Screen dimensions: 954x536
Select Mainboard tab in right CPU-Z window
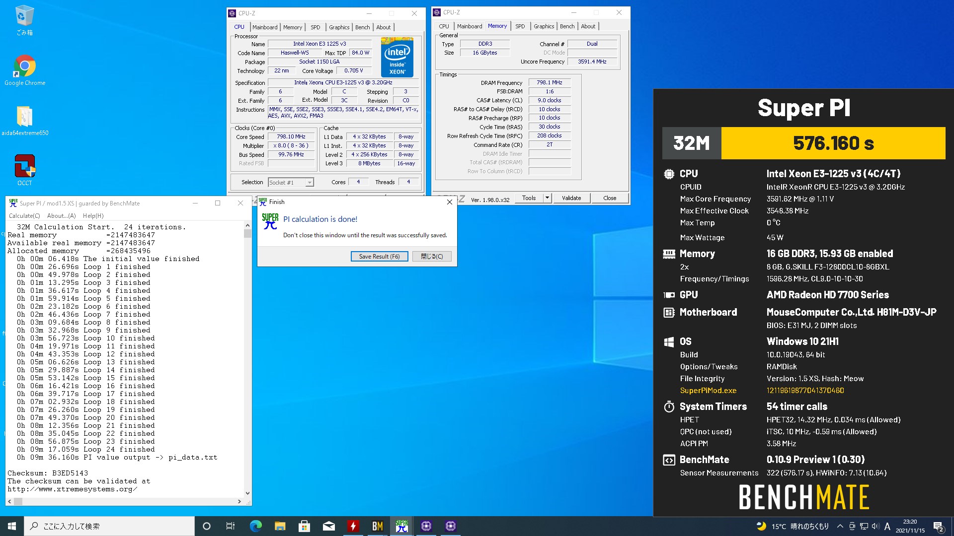470,26
